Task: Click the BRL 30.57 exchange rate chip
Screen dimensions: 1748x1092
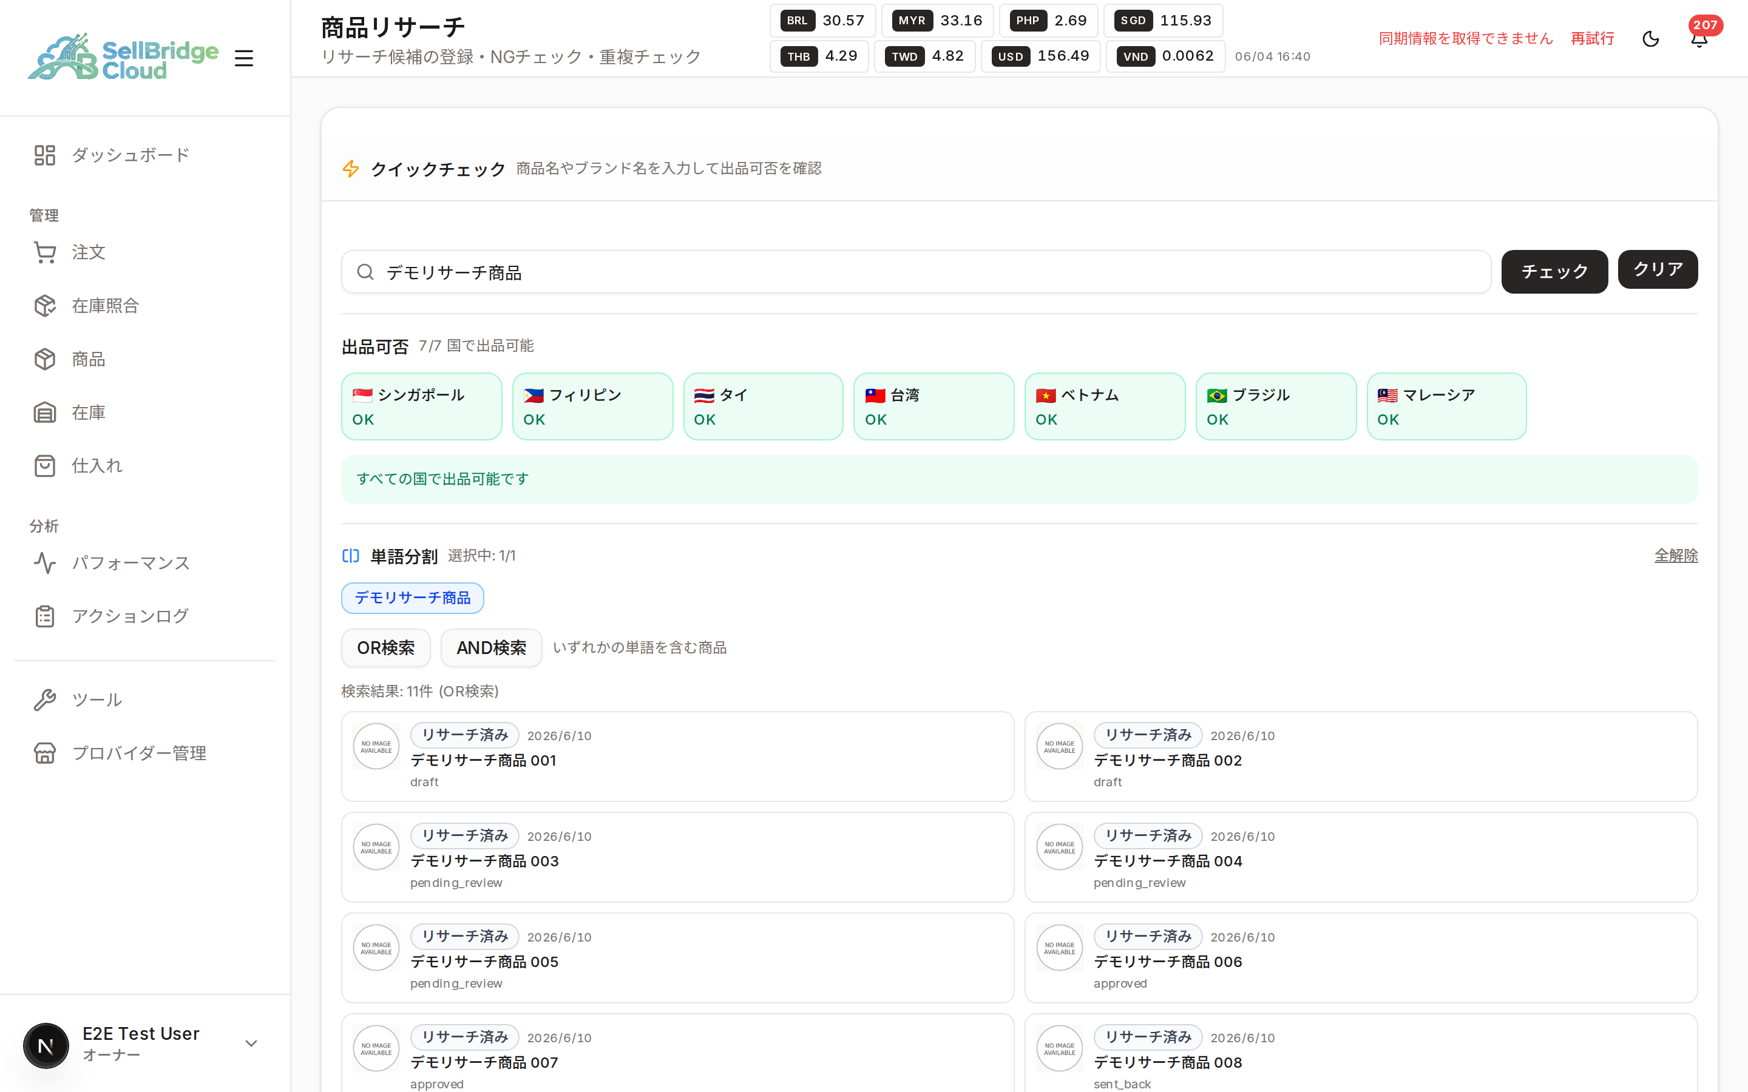Action: tap(823, 20)
